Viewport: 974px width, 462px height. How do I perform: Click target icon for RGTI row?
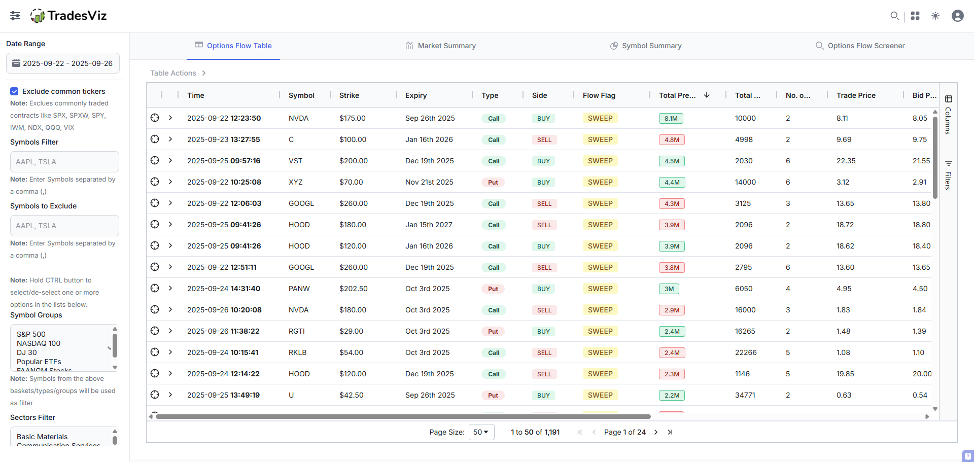[x=155, y=331]
